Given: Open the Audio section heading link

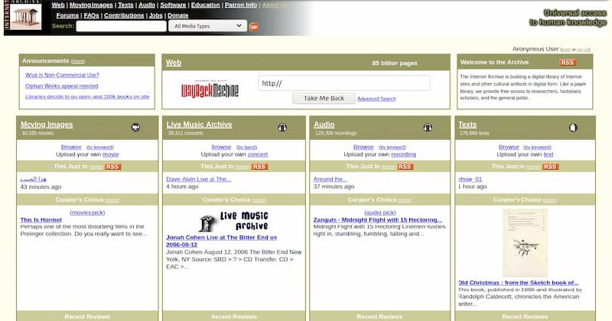Looking at the screenshot, I should (324, 125).
